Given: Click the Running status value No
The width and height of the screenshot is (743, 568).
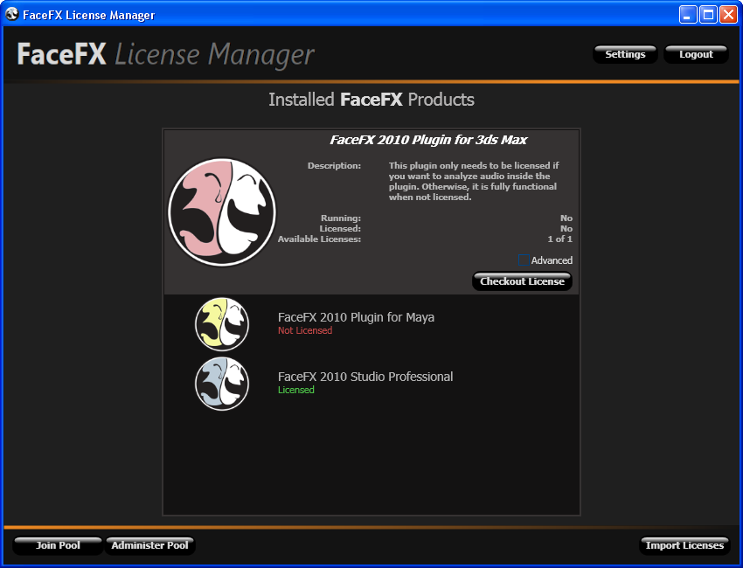Looking at the screenshot, I should coord(566,218).
